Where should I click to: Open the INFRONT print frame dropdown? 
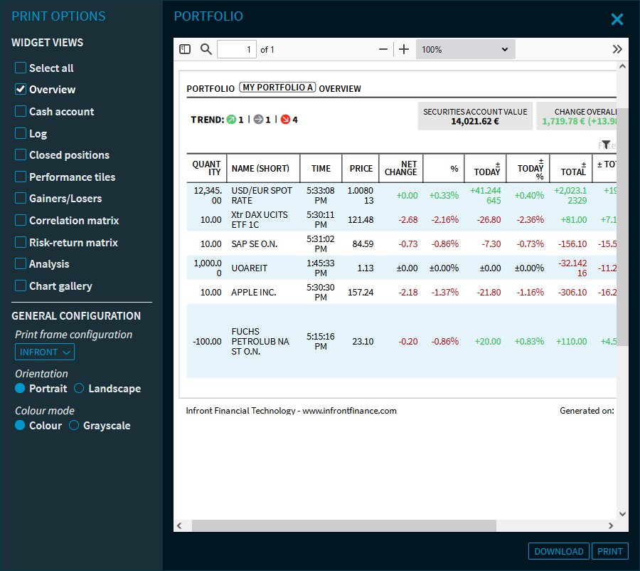click(x=45, y=352)
